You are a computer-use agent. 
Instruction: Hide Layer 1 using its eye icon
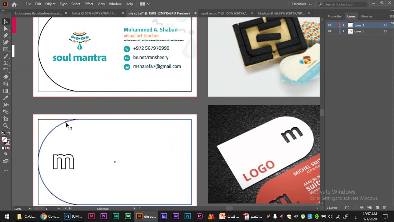click(330, 31)
